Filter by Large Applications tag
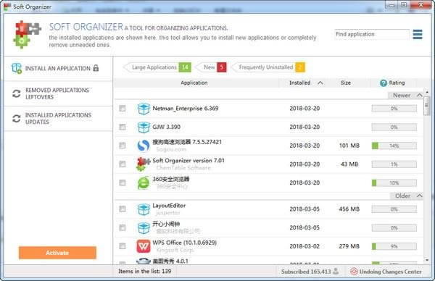This screenshot has height=281, width=435. pyautogui.click(x=157, y=67)
